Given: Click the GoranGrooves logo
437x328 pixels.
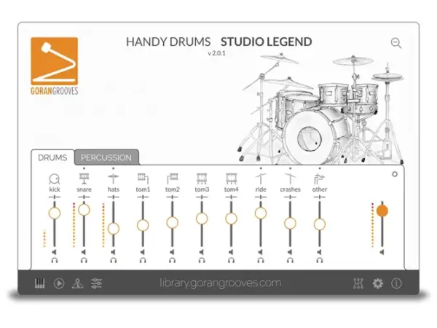Looking at the screenshot, I should (55, 66).
